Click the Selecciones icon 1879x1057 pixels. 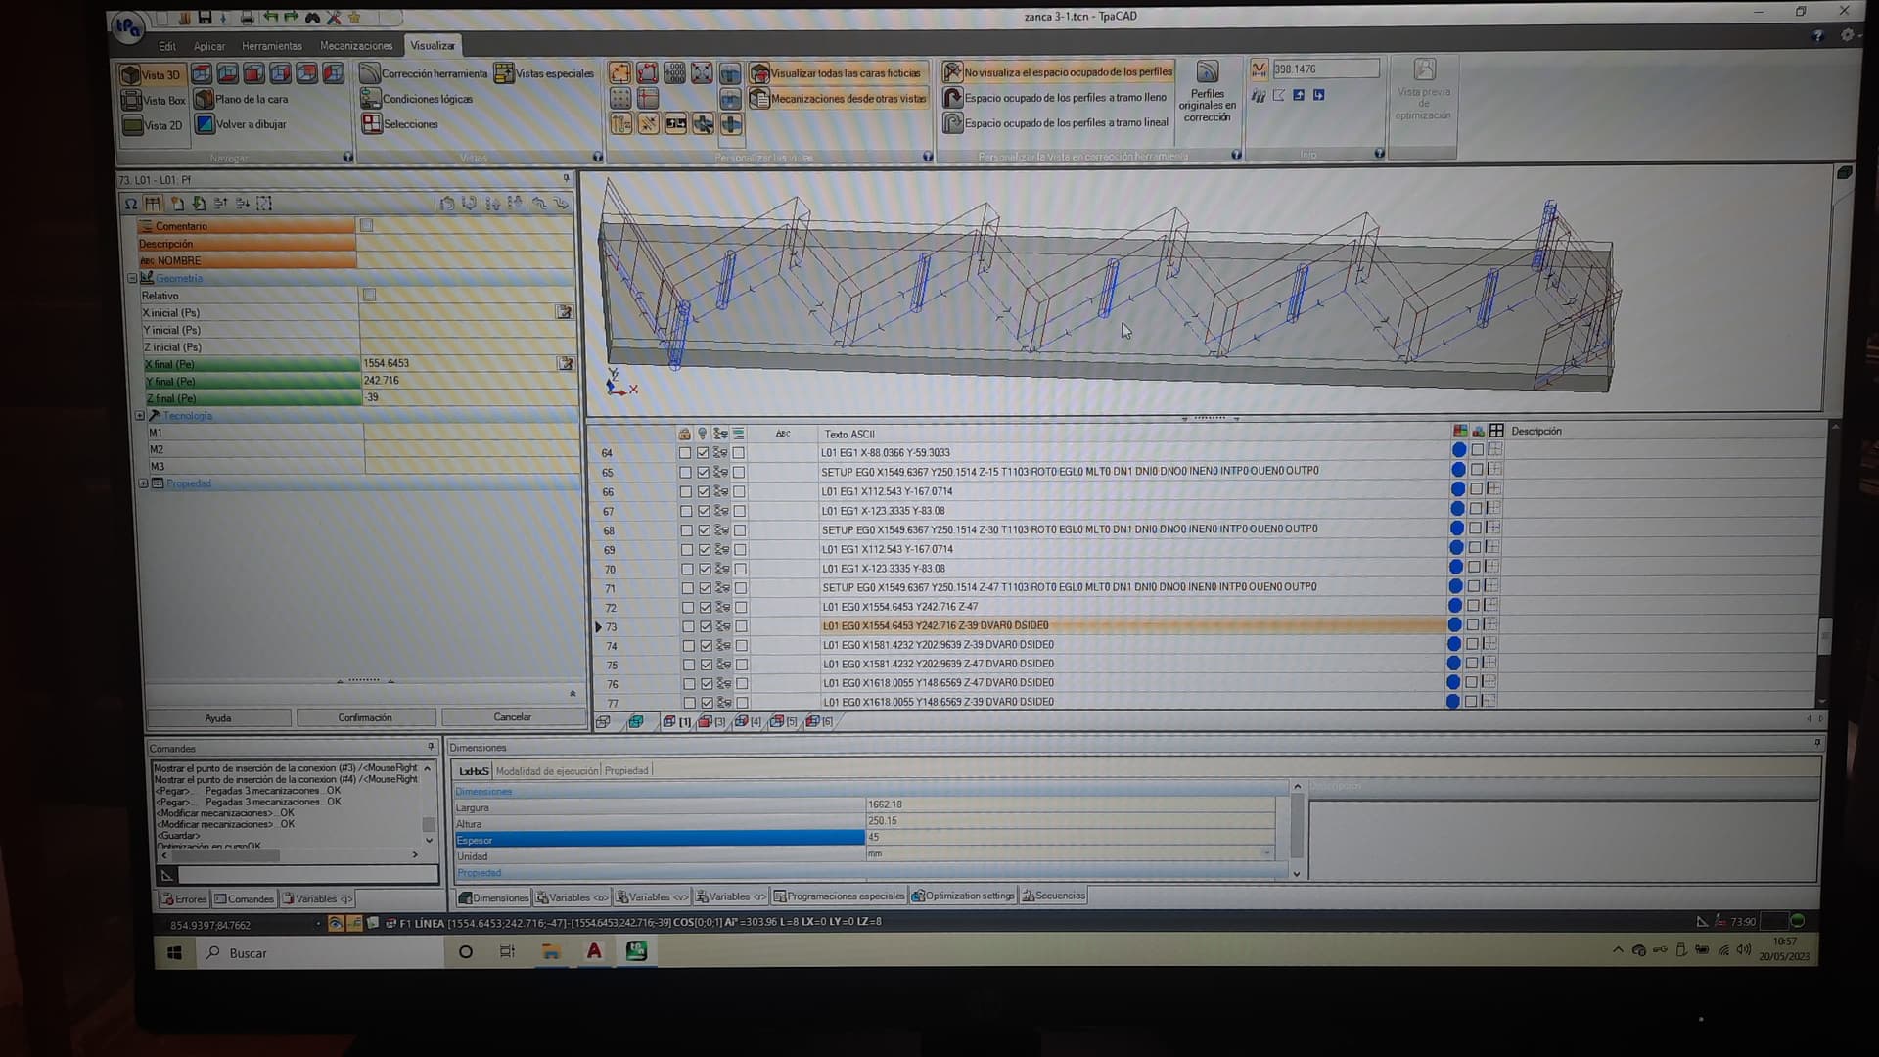click(x=371, y=124)
